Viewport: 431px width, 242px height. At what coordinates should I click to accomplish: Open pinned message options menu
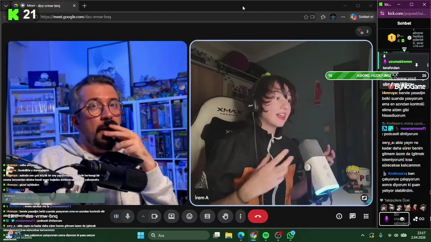tap(428, 65)
